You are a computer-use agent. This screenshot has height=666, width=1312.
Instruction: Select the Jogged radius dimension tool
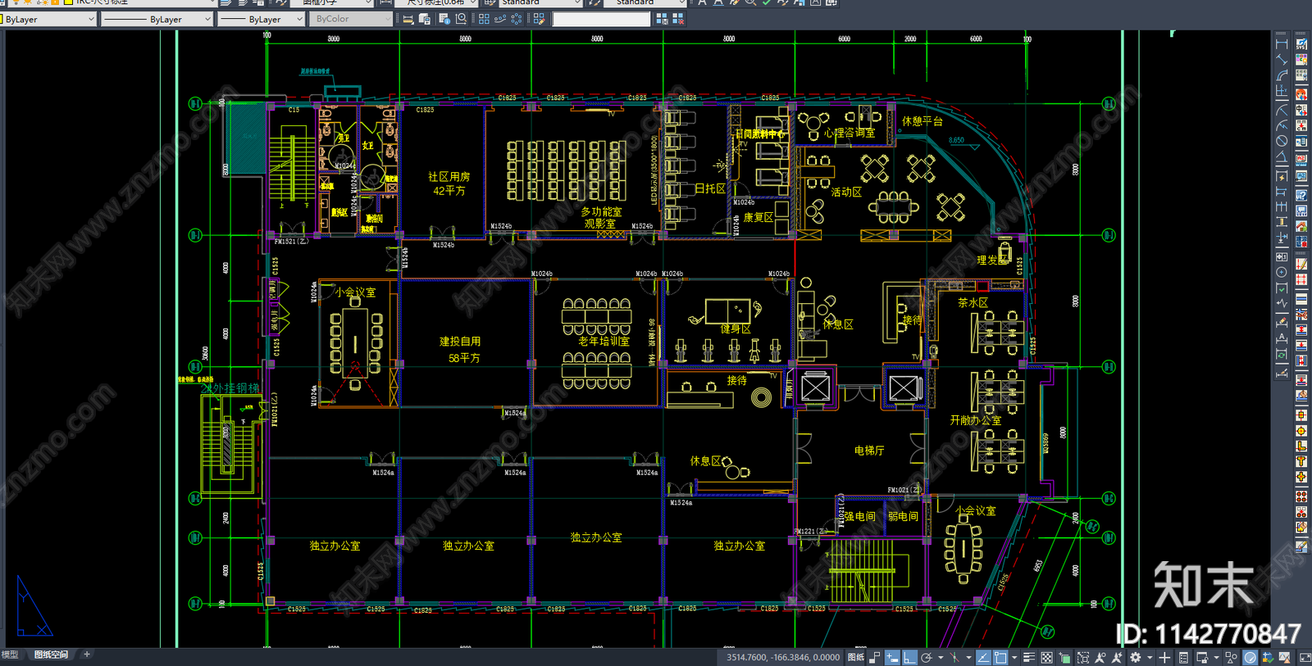(x=1282, y=125)
